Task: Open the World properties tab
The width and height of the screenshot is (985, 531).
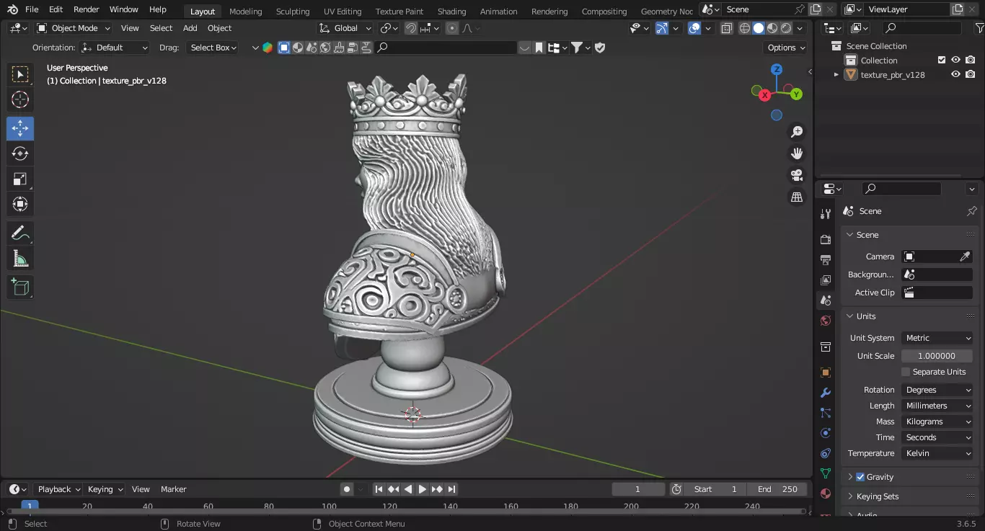Action: (826, 321)
